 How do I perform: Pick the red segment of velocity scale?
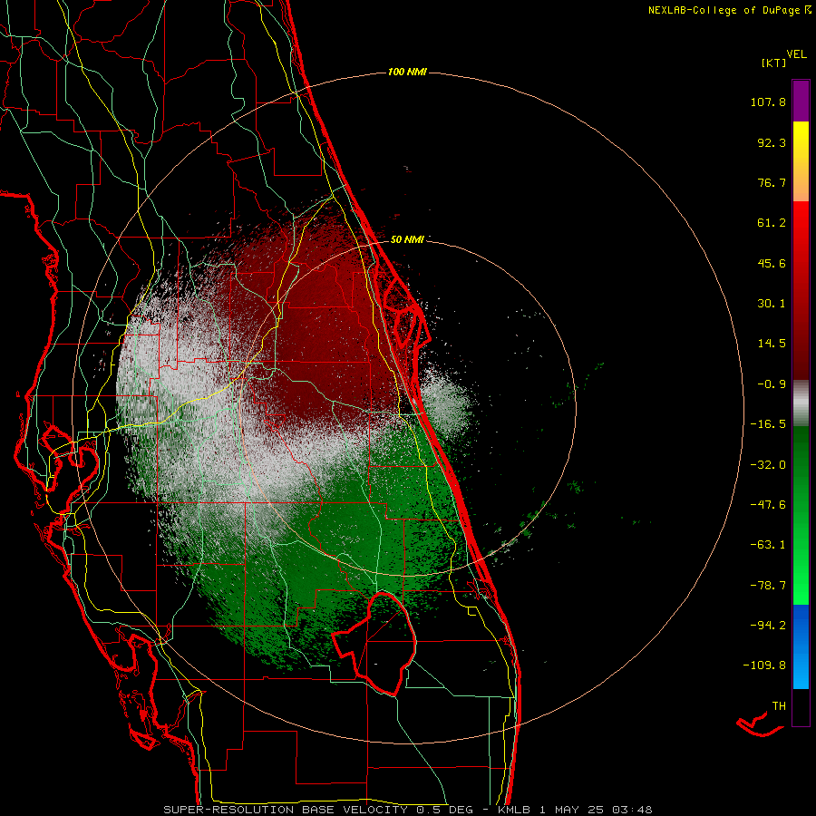pyautogui.click(x=801, y=290)
